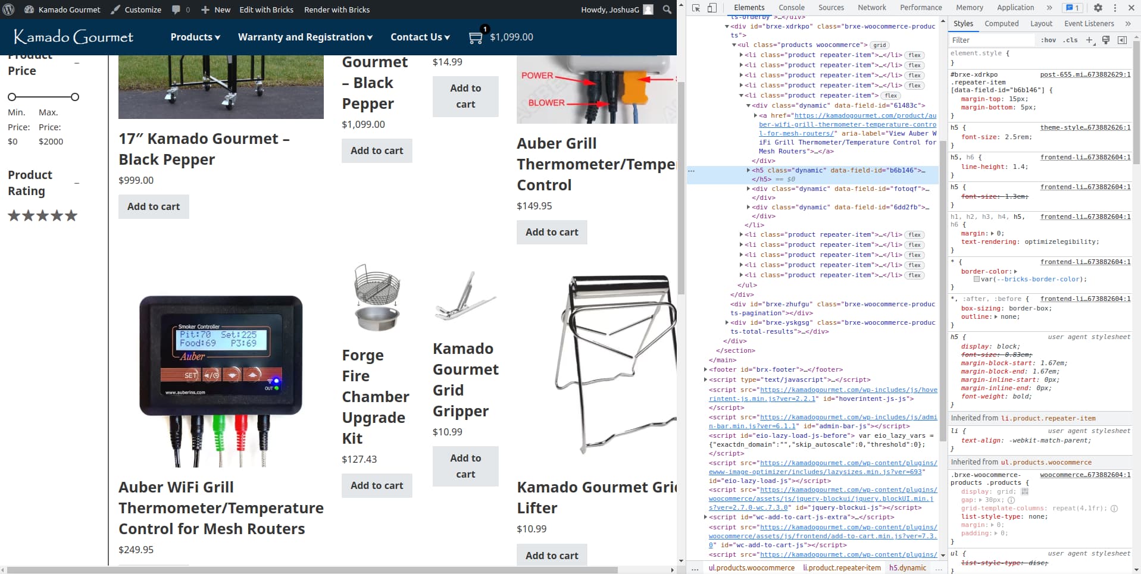The image size is (1141, 574).
Task: Open the DevTools issues counter badge
Action: (1073, 8)
